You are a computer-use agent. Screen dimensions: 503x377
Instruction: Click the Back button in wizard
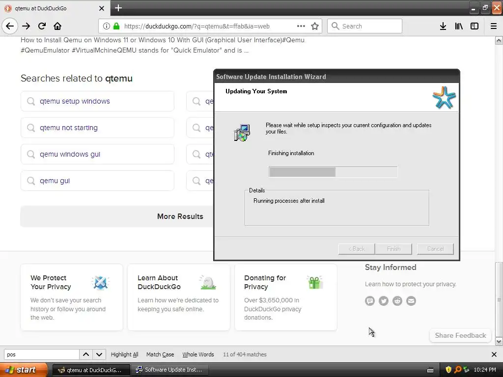pos(357,249)
